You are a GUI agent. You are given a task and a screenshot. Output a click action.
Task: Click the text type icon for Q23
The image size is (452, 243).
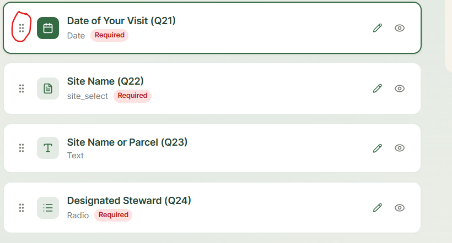pyautogui.click(x=48, y=148)
